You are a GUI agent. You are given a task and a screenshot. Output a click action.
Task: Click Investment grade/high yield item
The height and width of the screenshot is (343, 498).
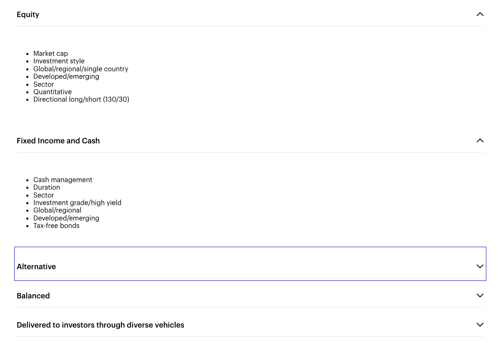77,203
